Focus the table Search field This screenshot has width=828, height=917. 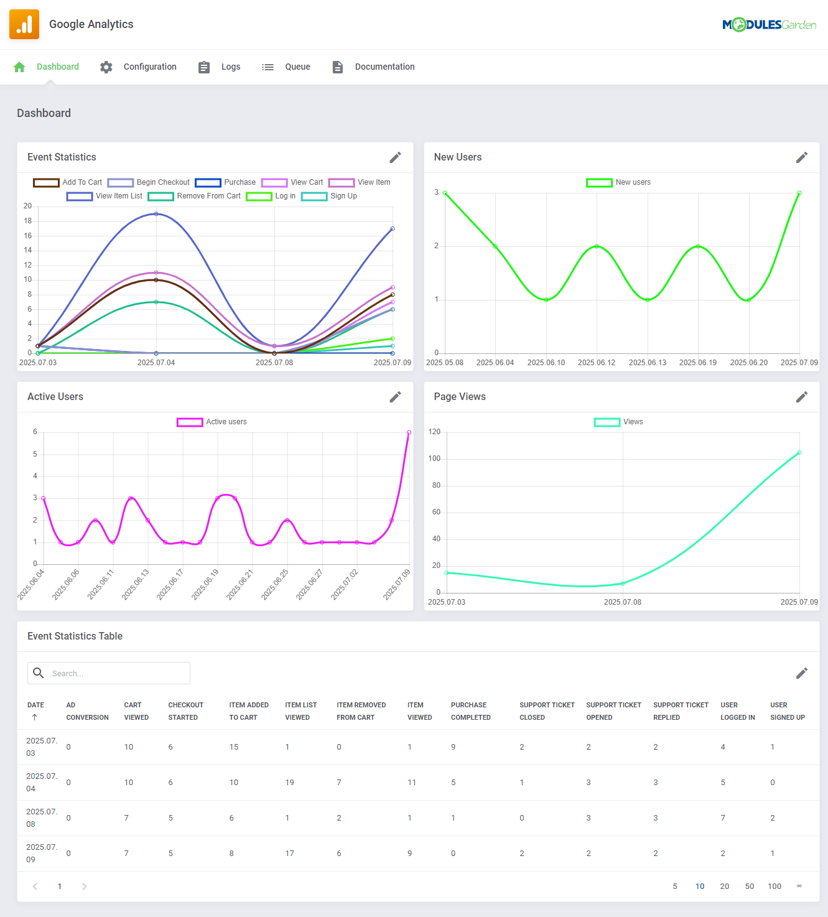(109, 673)
